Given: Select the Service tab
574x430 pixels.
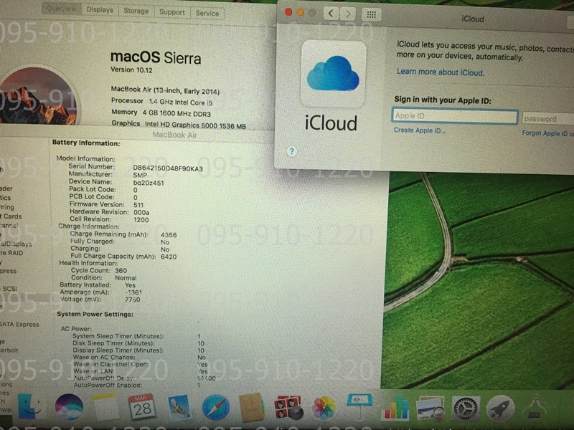Looking at the screenshot, I should coord(207,14).
